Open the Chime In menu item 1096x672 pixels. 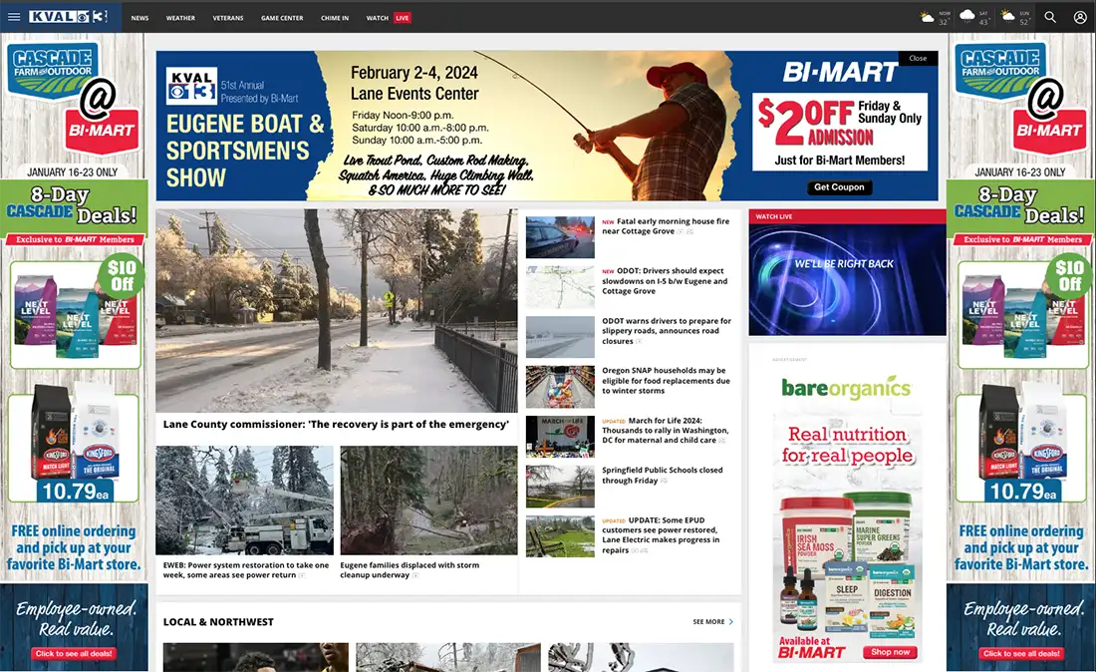[x=334, y=18]
